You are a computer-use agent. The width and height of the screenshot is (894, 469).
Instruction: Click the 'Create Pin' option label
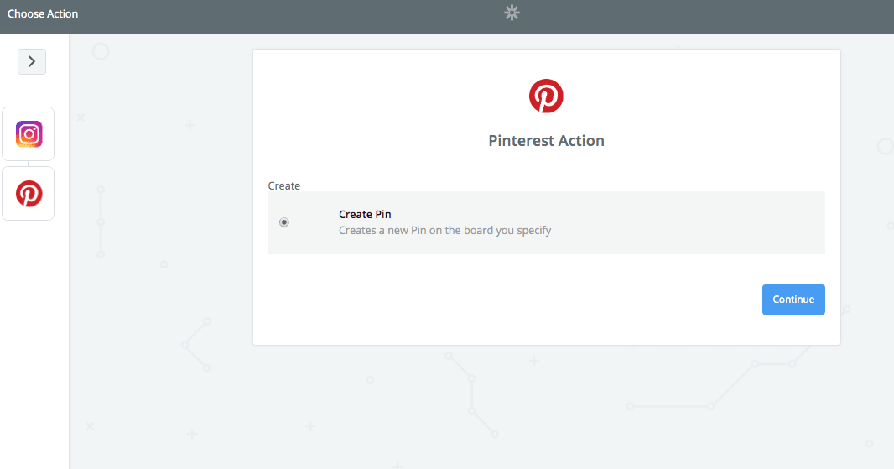365,215
